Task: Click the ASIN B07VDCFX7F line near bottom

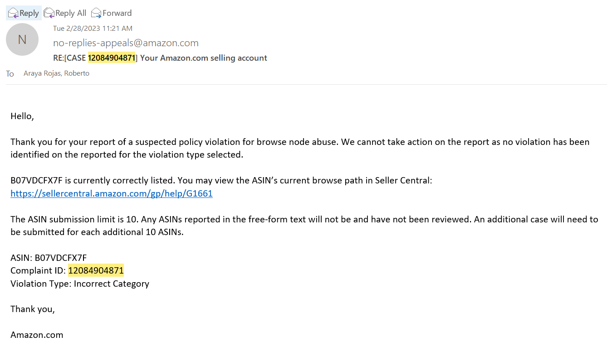Action: pyautogui.click(x=49, y=258)
